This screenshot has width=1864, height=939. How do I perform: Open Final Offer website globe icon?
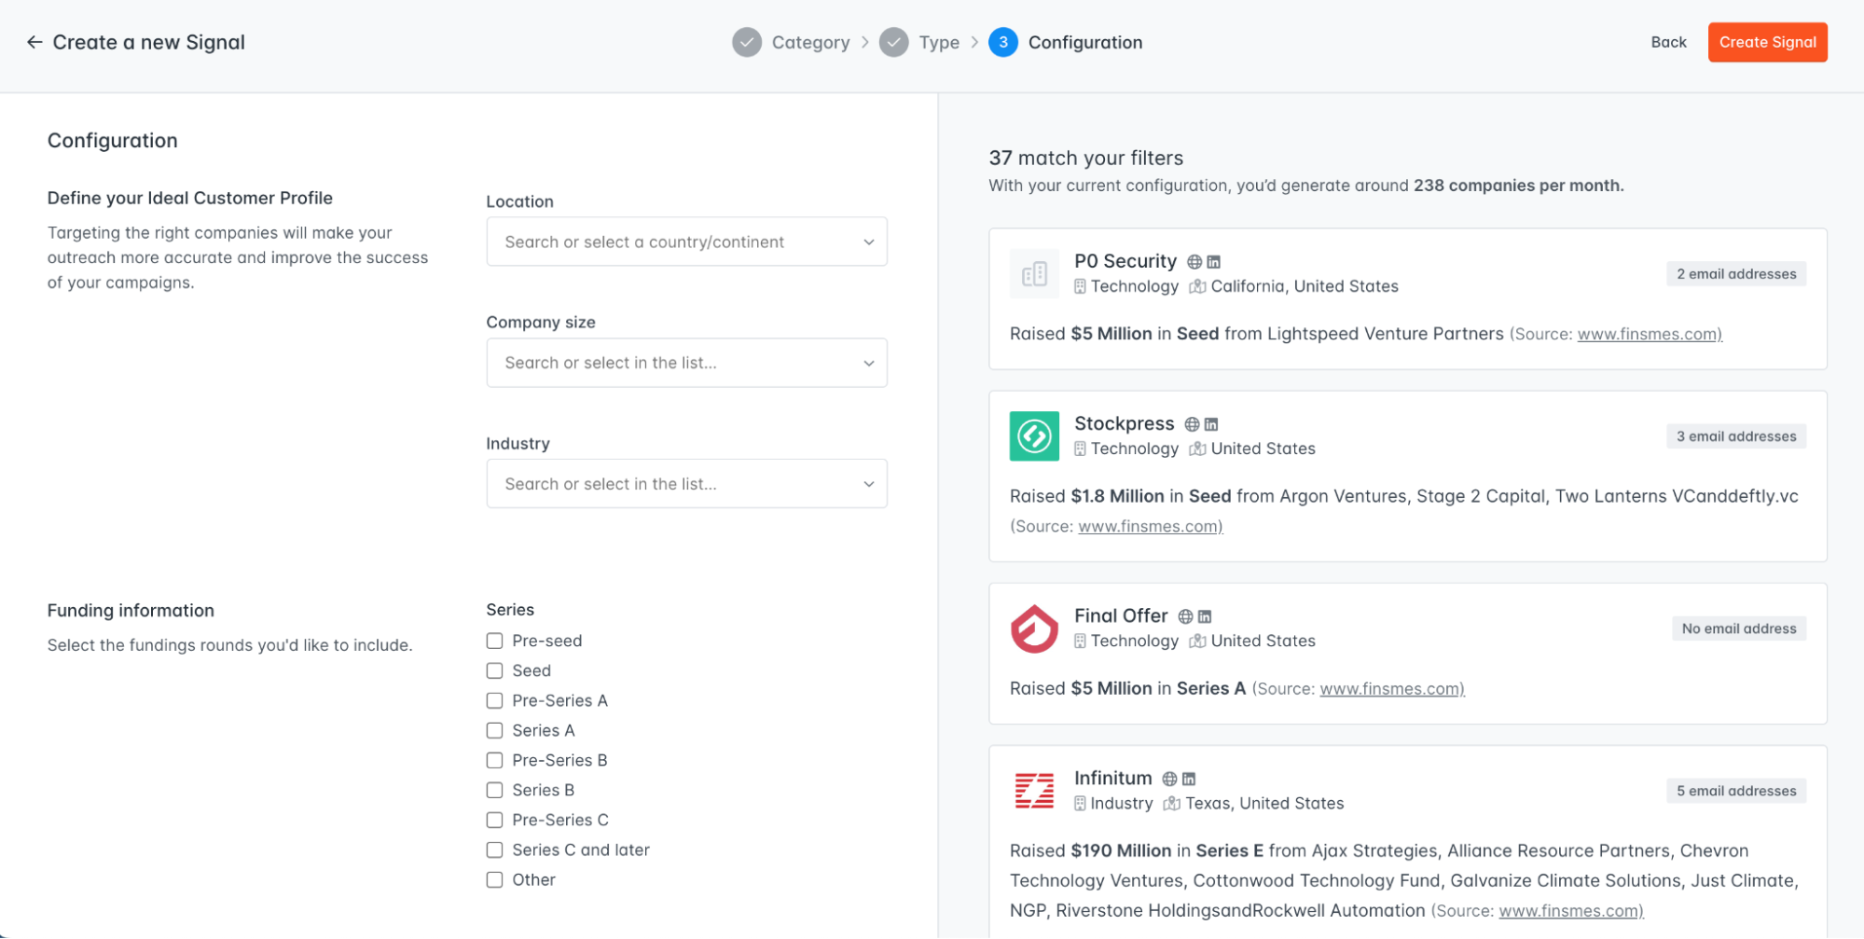pos(1185,616)
